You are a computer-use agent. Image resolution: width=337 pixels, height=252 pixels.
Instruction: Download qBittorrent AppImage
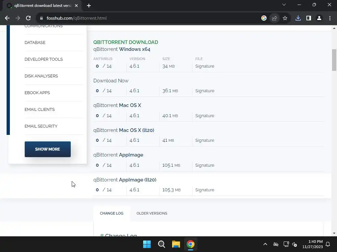coord(118,155)
